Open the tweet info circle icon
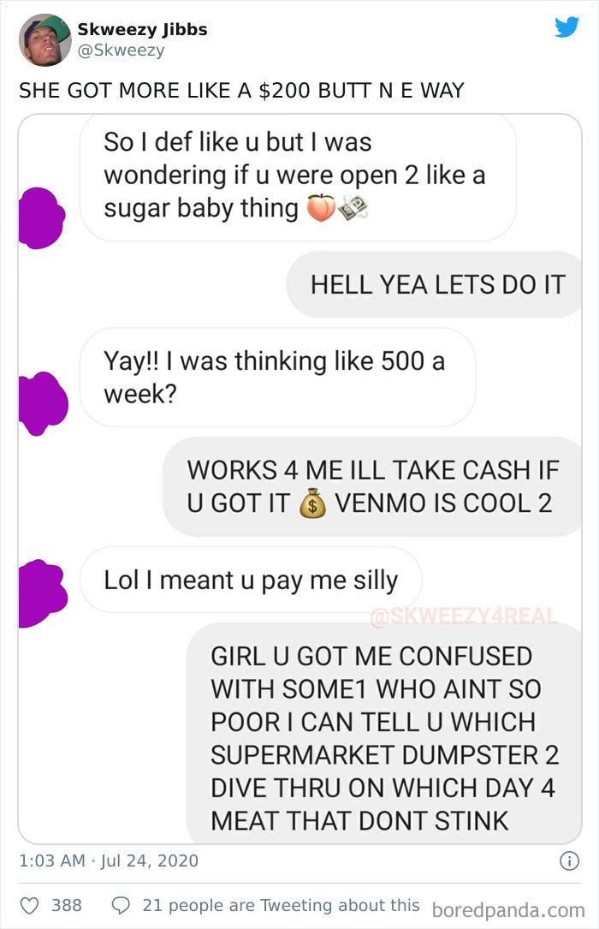Viewport: 599px width, 929px height. coord(569,861)
